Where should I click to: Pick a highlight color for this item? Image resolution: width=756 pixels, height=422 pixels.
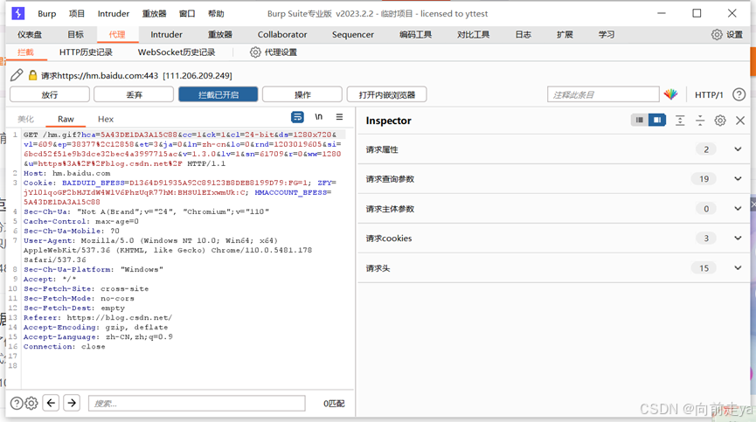[x=670, y=94]
